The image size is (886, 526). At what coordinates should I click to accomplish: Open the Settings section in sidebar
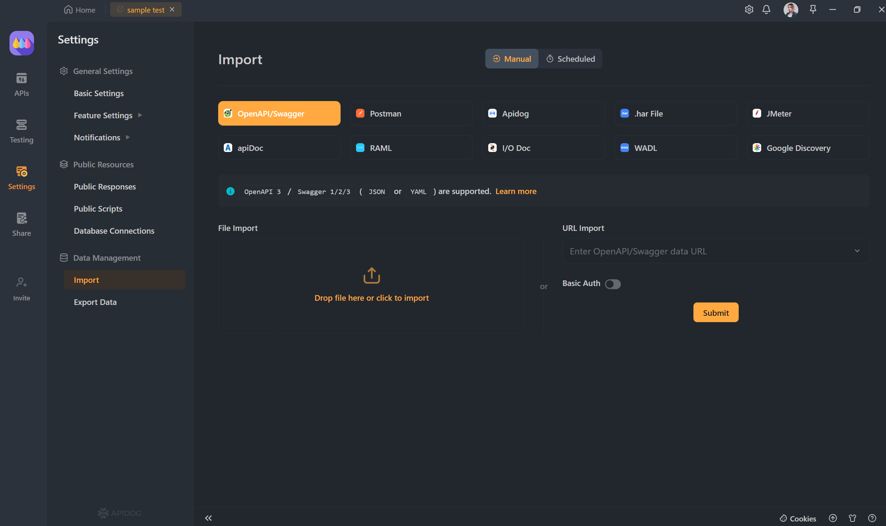tap(22, 178)
